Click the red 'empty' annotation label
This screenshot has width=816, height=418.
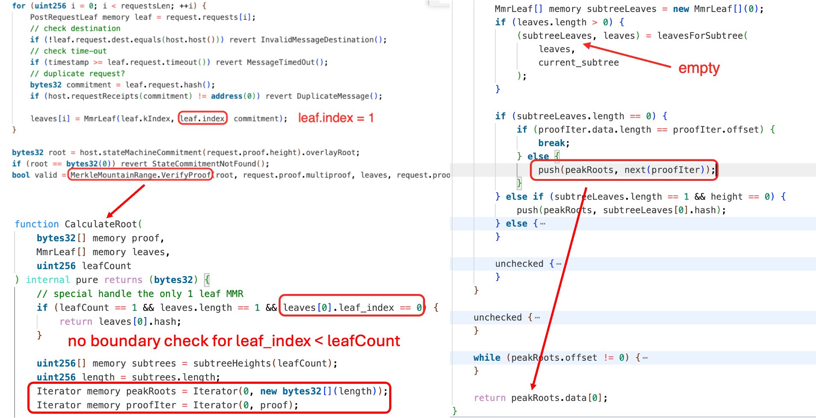[x=699, y=68]
